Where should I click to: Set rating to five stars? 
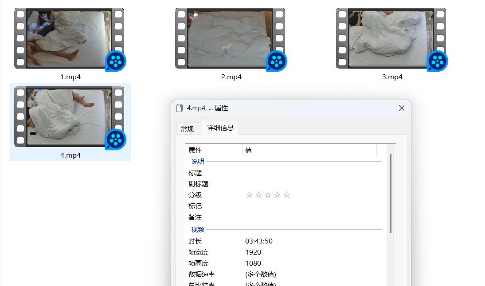(x=286, y=195)
